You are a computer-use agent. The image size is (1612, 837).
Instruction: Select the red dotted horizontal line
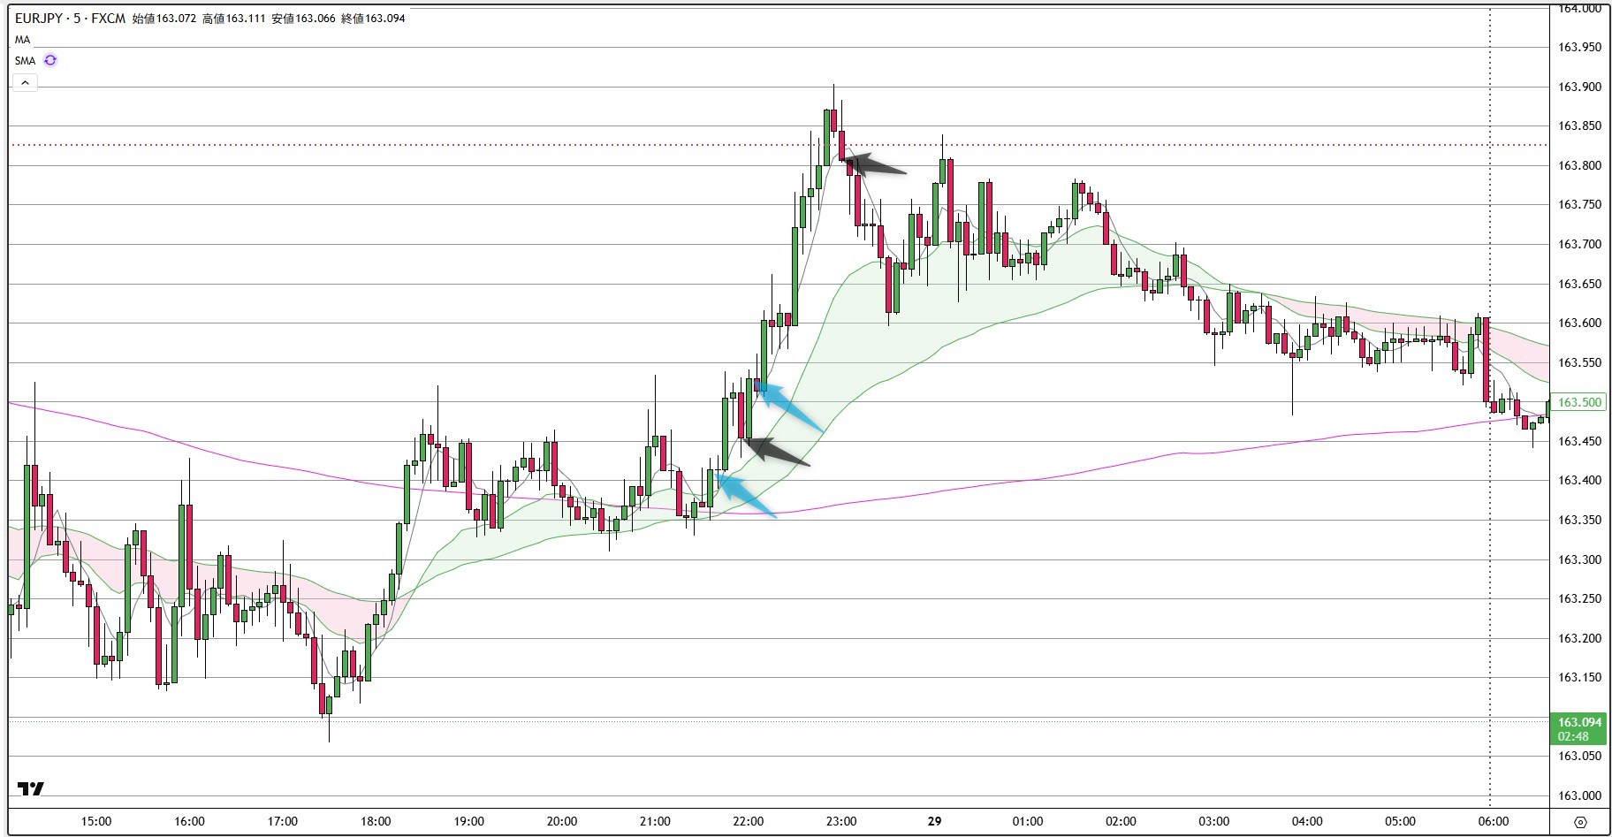[778, 145]
